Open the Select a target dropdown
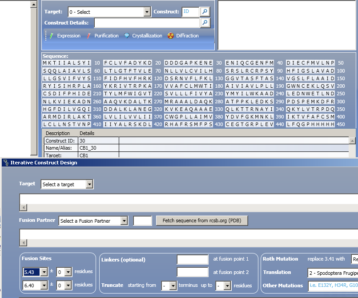358x298 pixels. [x=67, y=184]
